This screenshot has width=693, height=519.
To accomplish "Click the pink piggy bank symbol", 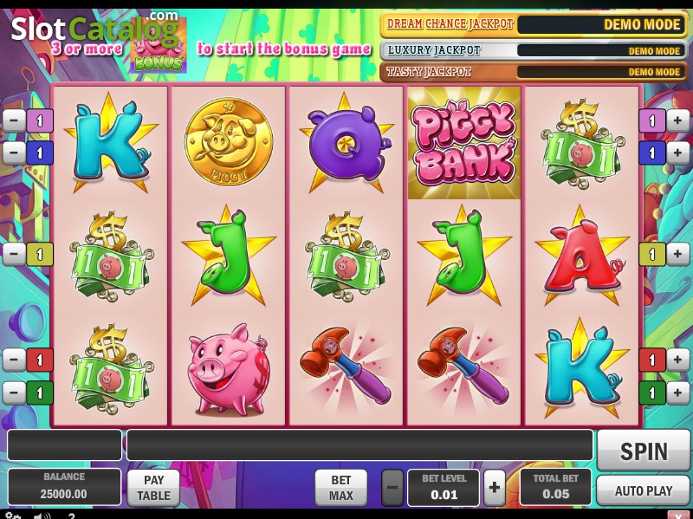I will click(x=228, y=369).
